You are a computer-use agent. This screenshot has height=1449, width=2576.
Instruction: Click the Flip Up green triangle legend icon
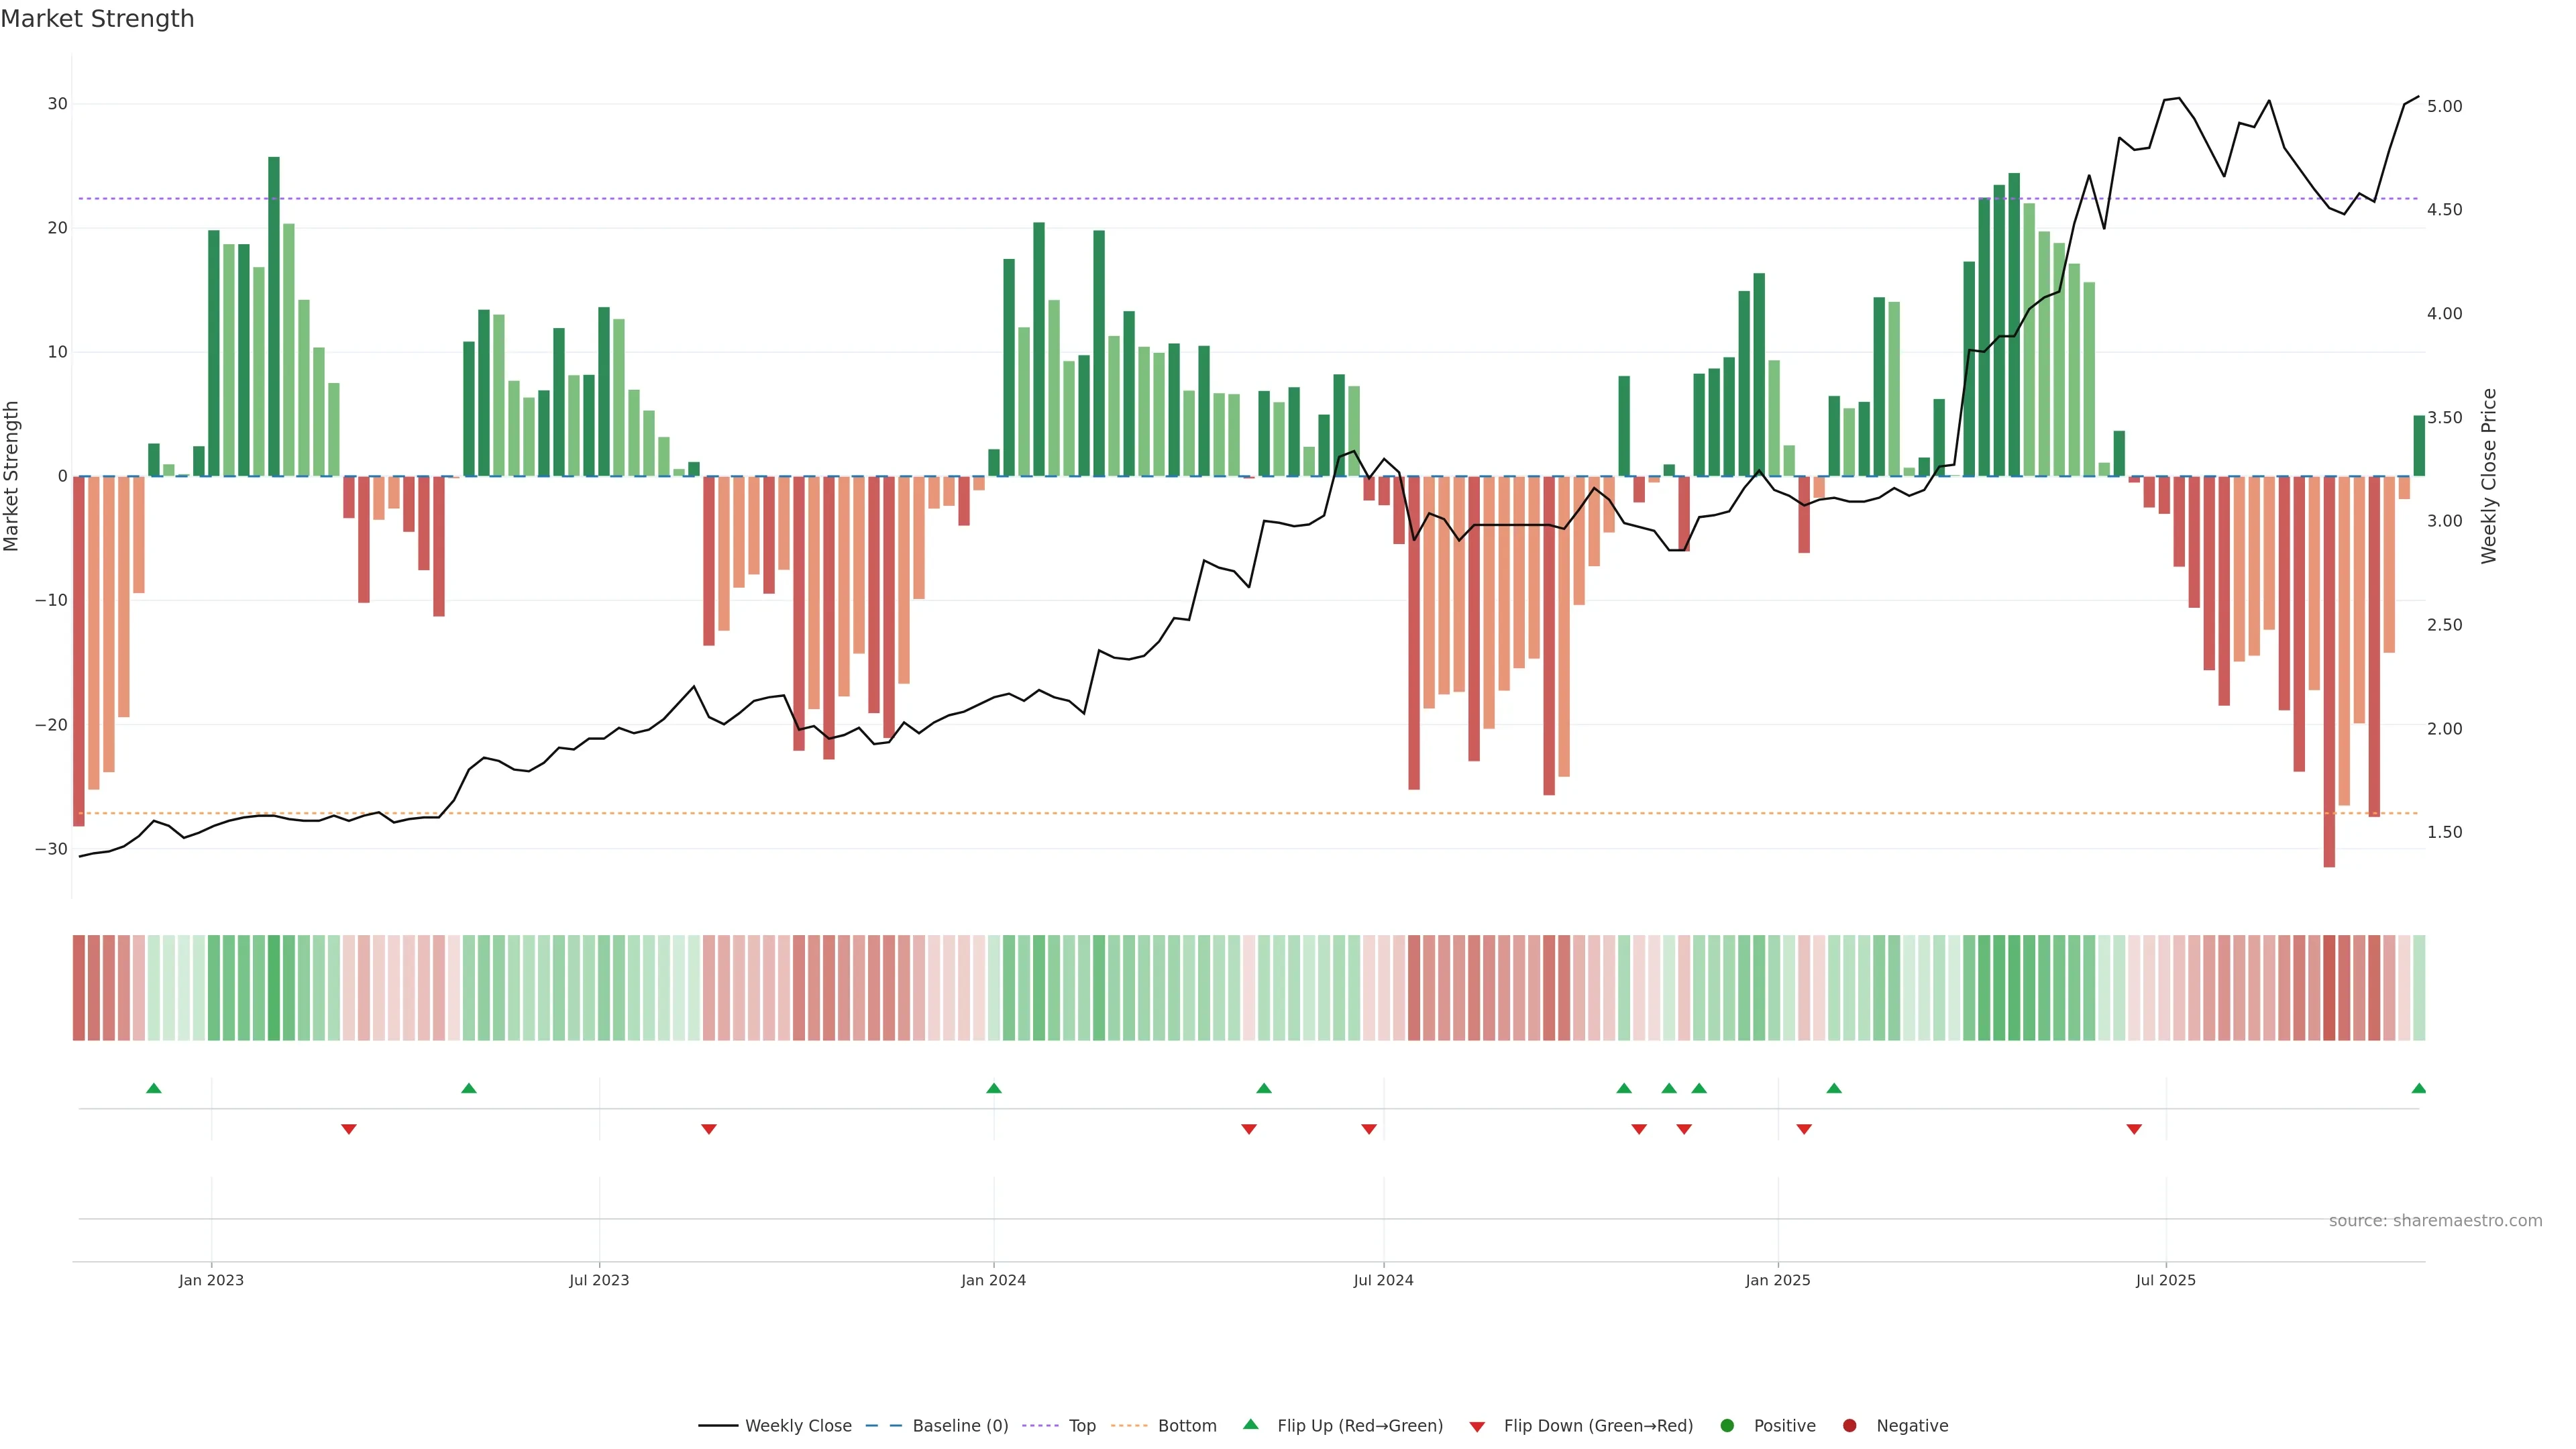point(1250,1425)
